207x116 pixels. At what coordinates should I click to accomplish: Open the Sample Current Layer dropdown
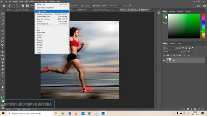coord(115,6)
